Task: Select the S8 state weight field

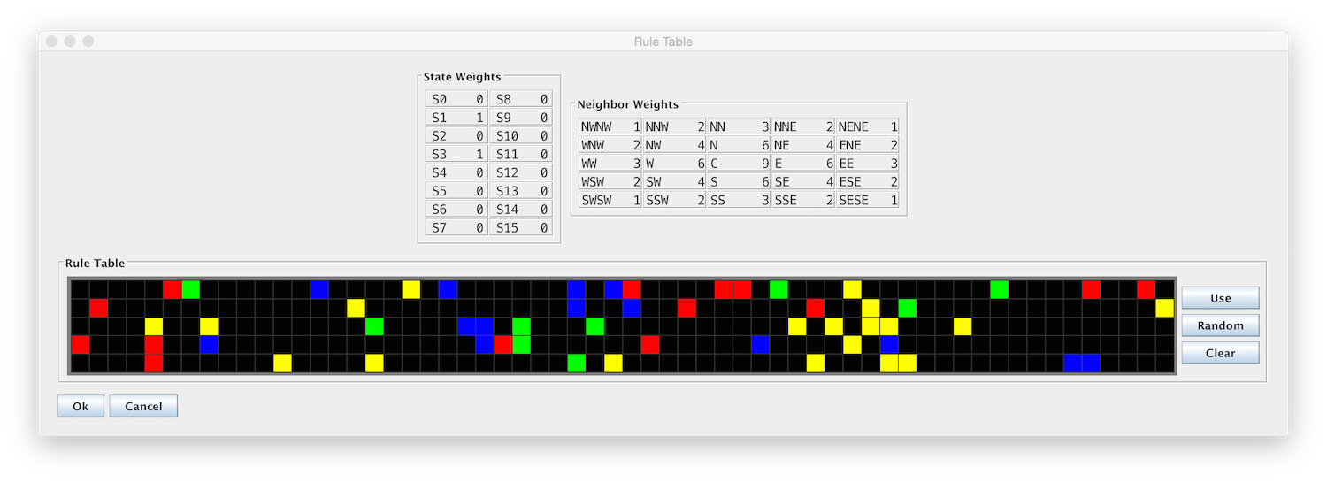Action: pyautogui.click(x=521, y=99)
